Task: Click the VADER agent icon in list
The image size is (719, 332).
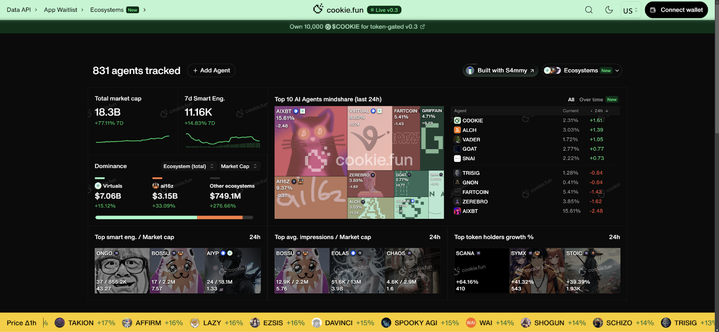Action: (457, 140)
